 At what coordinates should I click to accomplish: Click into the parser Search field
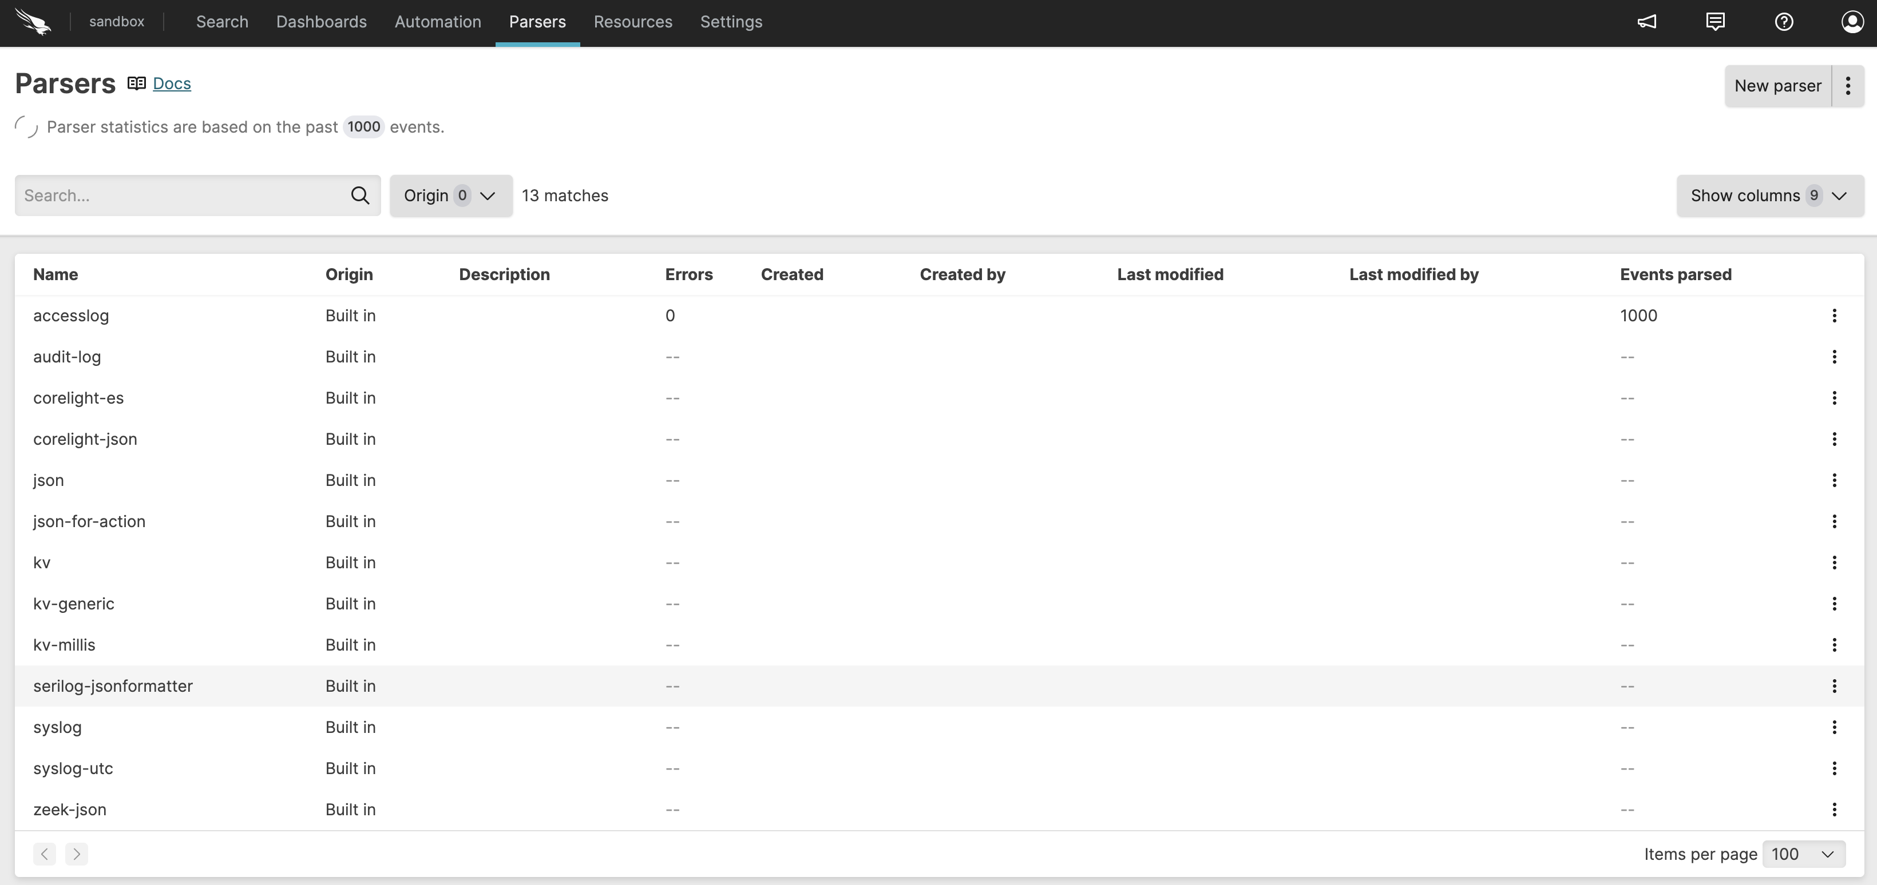click(x=182, y=195)
